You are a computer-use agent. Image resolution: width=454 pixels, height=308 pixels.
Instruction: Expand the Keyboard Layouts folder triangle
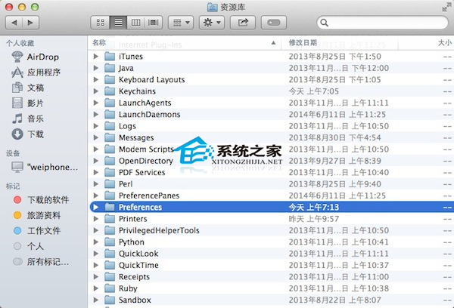96,79
